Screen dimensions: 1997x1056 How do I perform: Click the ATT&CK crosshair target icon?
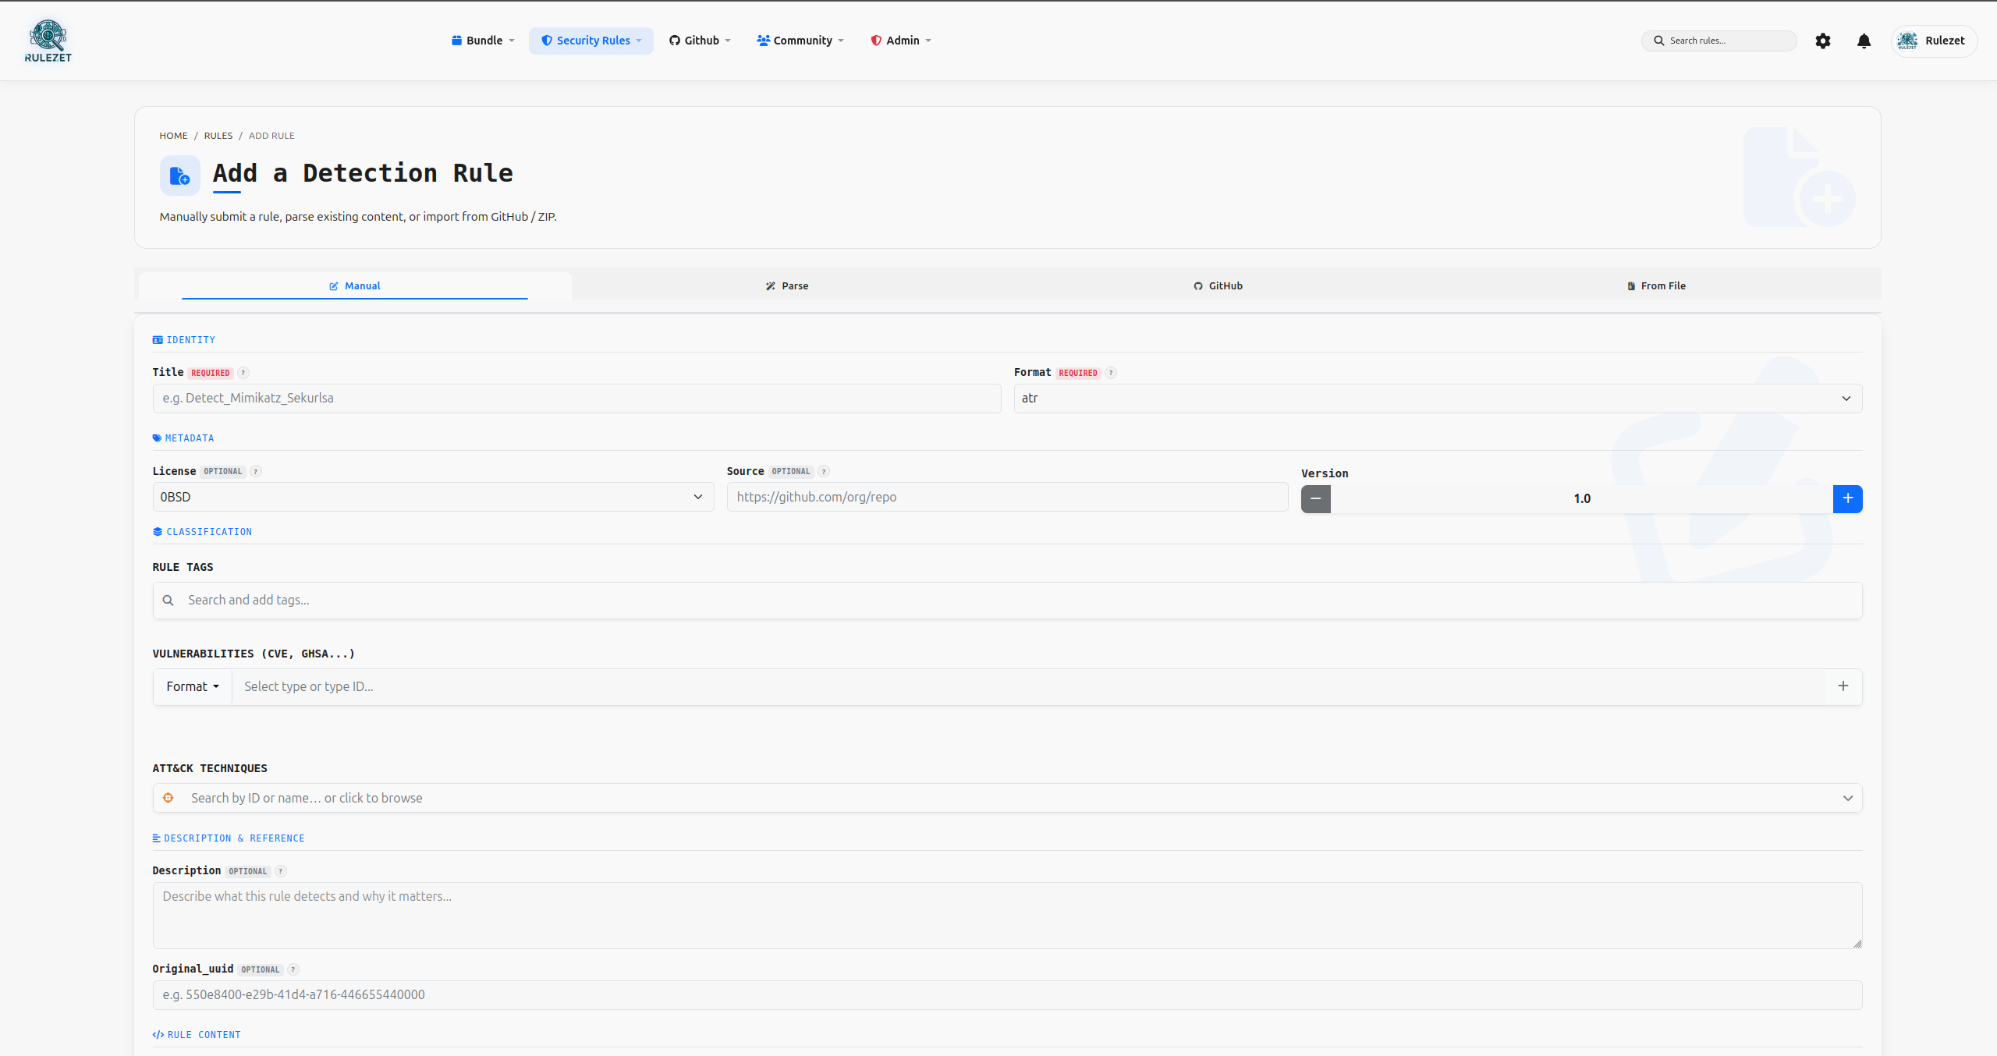point(168,798)
